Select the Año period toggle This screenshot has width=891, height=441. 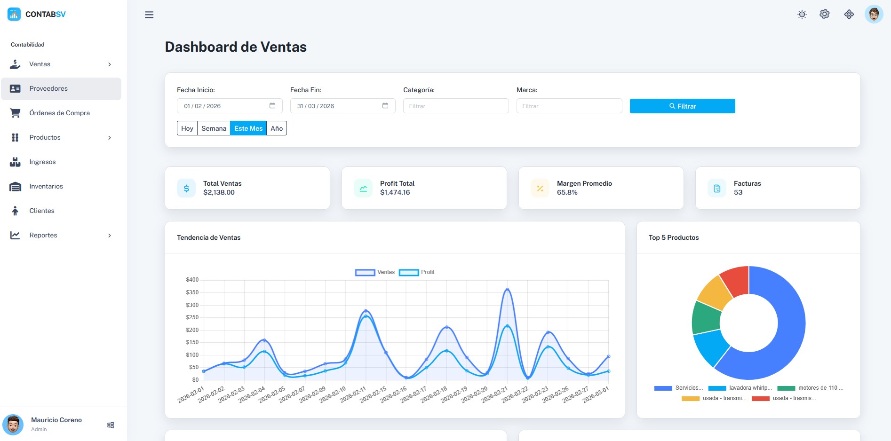pyautogui.click(x=277, y=128)
